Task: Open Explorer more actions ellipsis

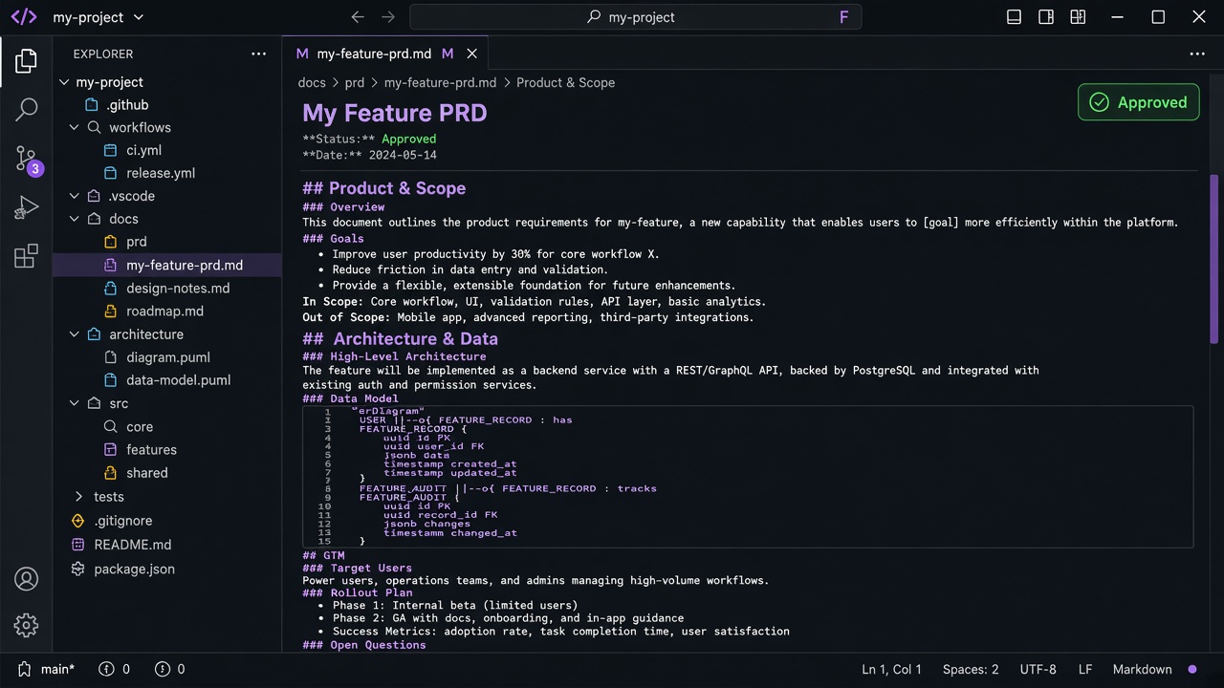Action: [258, 54]
